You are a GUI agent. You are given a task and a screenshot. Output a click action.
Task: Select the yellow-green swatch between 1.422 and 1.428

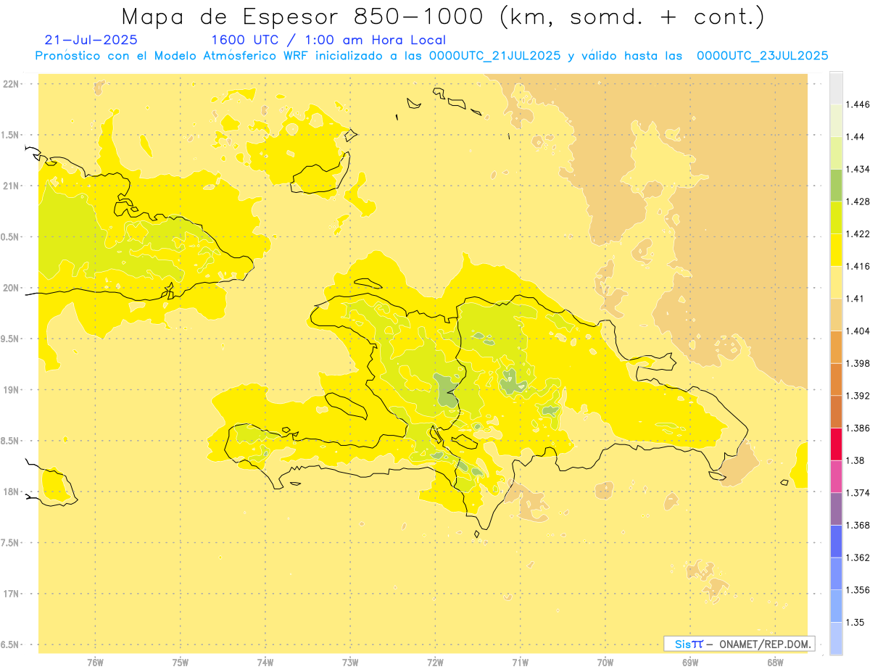click(836, 217)
